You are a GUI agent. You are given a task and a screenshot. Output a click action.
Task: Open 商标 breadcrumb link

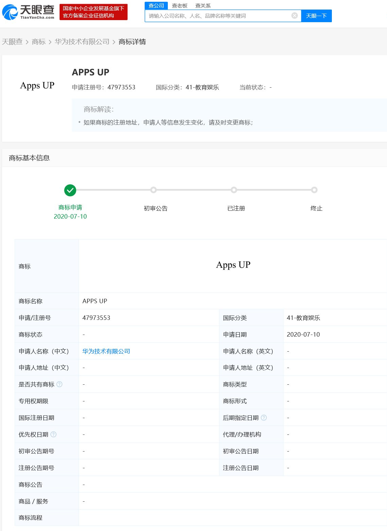pos(39,42)
